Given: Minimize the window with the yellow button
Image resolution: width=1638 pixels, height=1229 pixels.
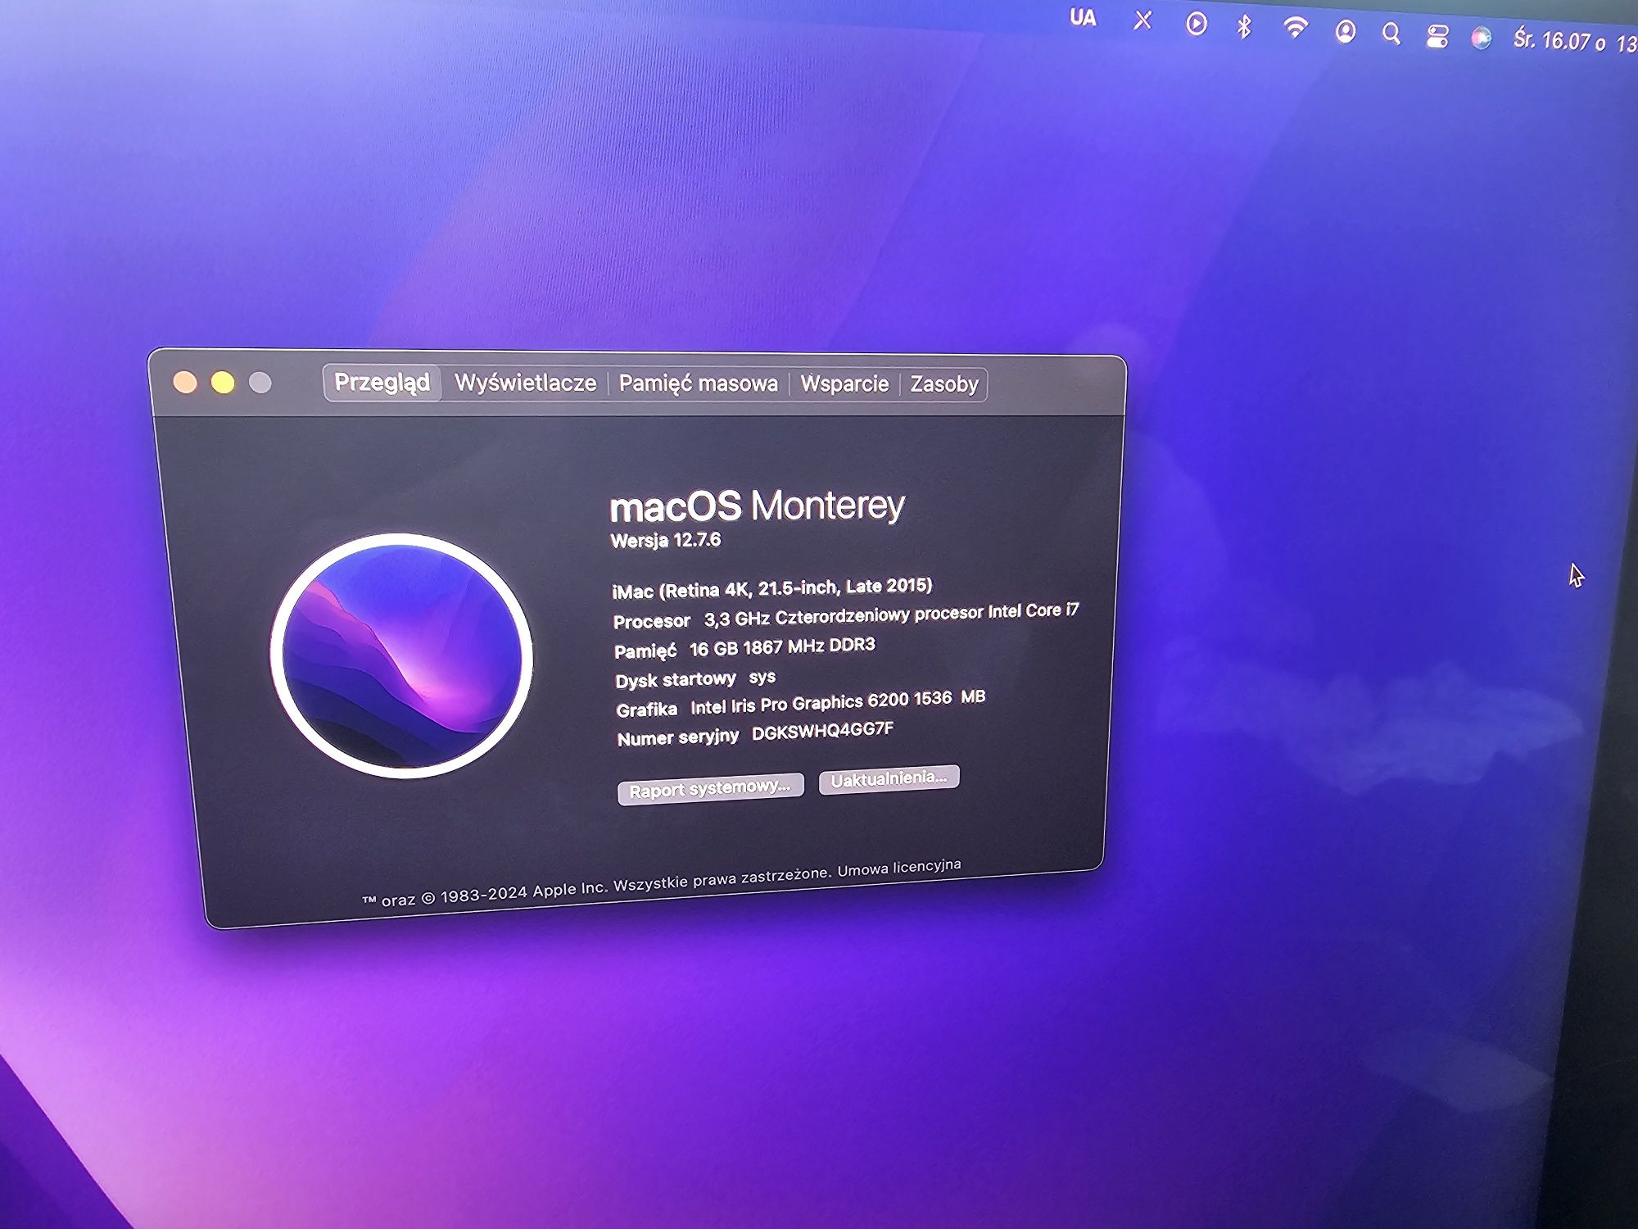Looking at the screenshot, I should tap(223, 383).
